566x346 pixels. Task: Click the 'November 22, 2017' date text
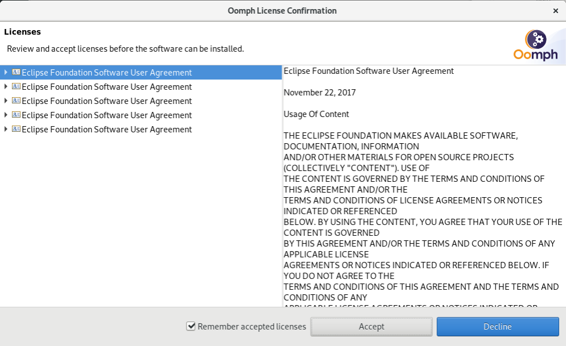pos(320,93)
